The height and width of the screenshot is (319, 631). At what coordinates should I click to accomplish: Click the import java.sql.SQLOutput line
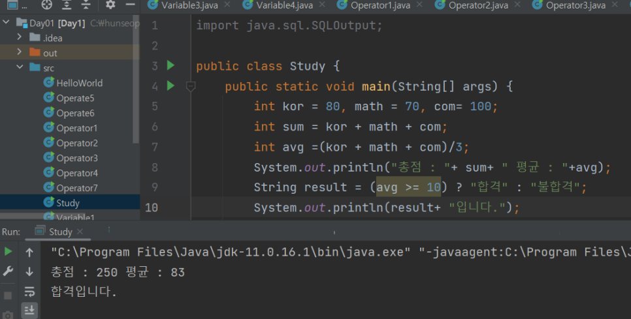click(x=289, y=25)
